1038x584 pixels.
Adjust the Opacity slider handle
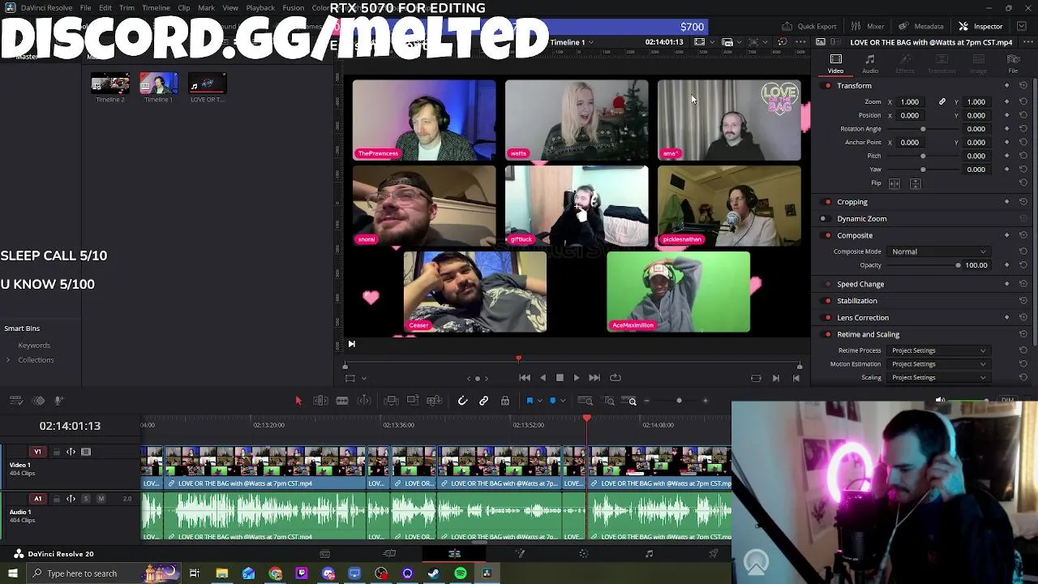pyautogui.click(x=958, y=265)
